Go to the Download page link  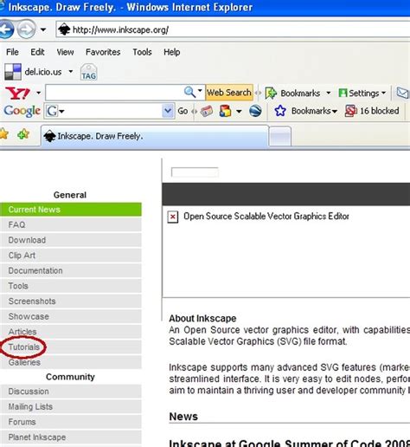tap(71, 240)
